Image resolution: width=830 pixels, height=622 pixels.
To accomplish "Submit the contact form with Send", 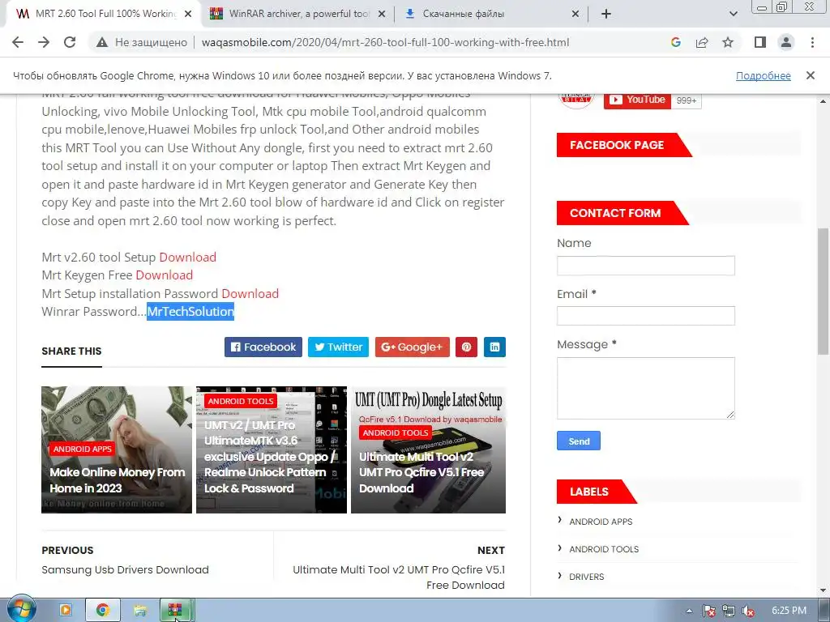I will [x=579, y=441].
